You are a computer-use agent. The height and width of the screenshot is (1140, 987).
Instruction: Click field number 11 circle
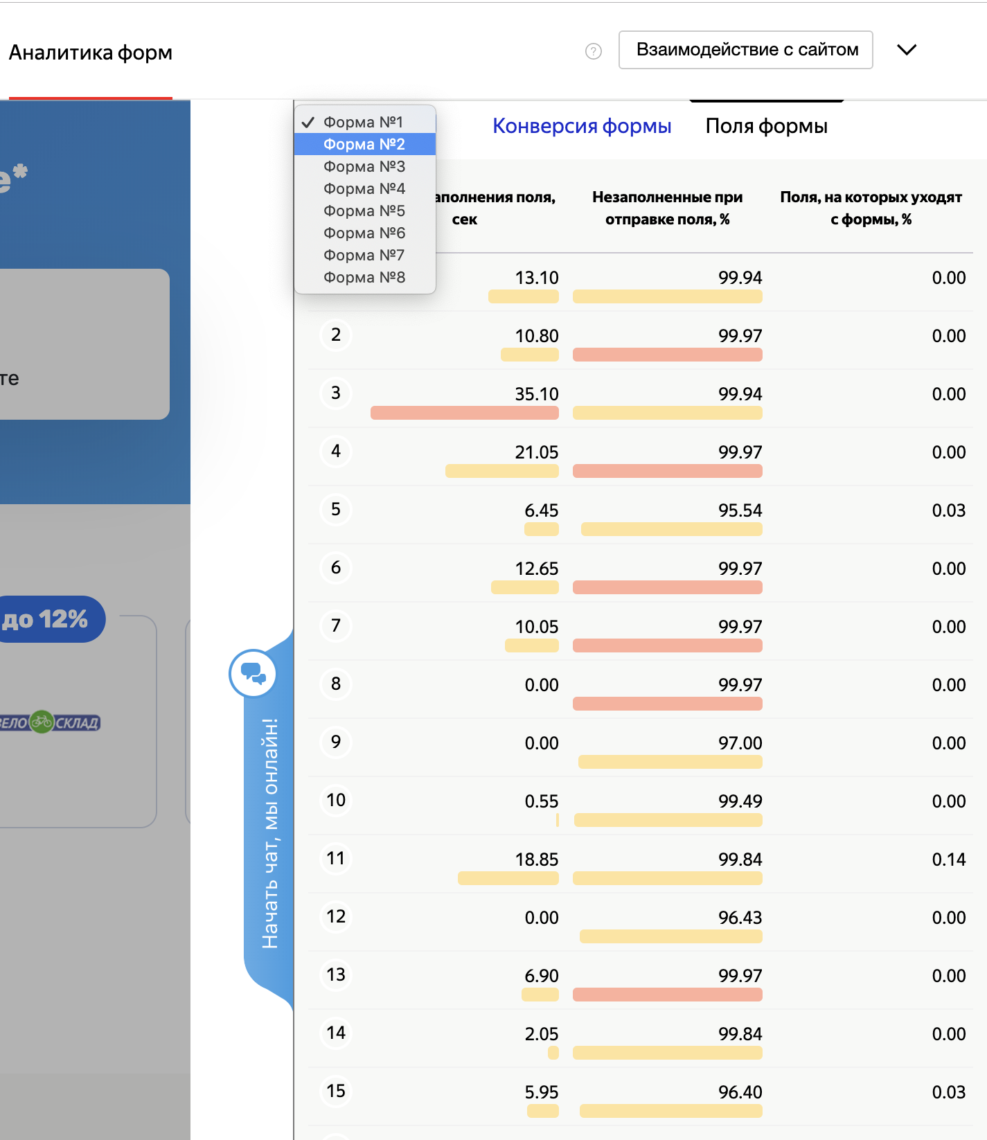(x=336, y=859)
